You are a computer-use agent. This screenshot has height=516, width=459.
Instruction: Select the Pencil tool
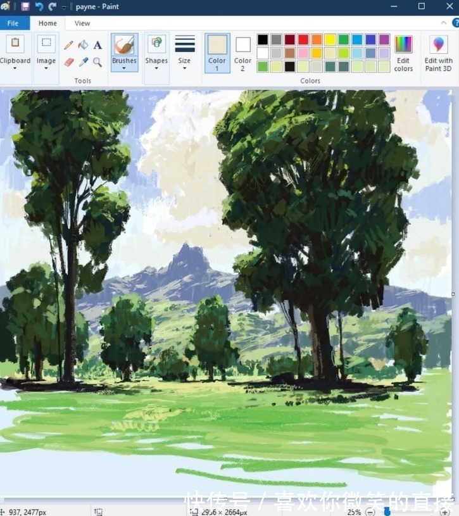click(68, 45)
